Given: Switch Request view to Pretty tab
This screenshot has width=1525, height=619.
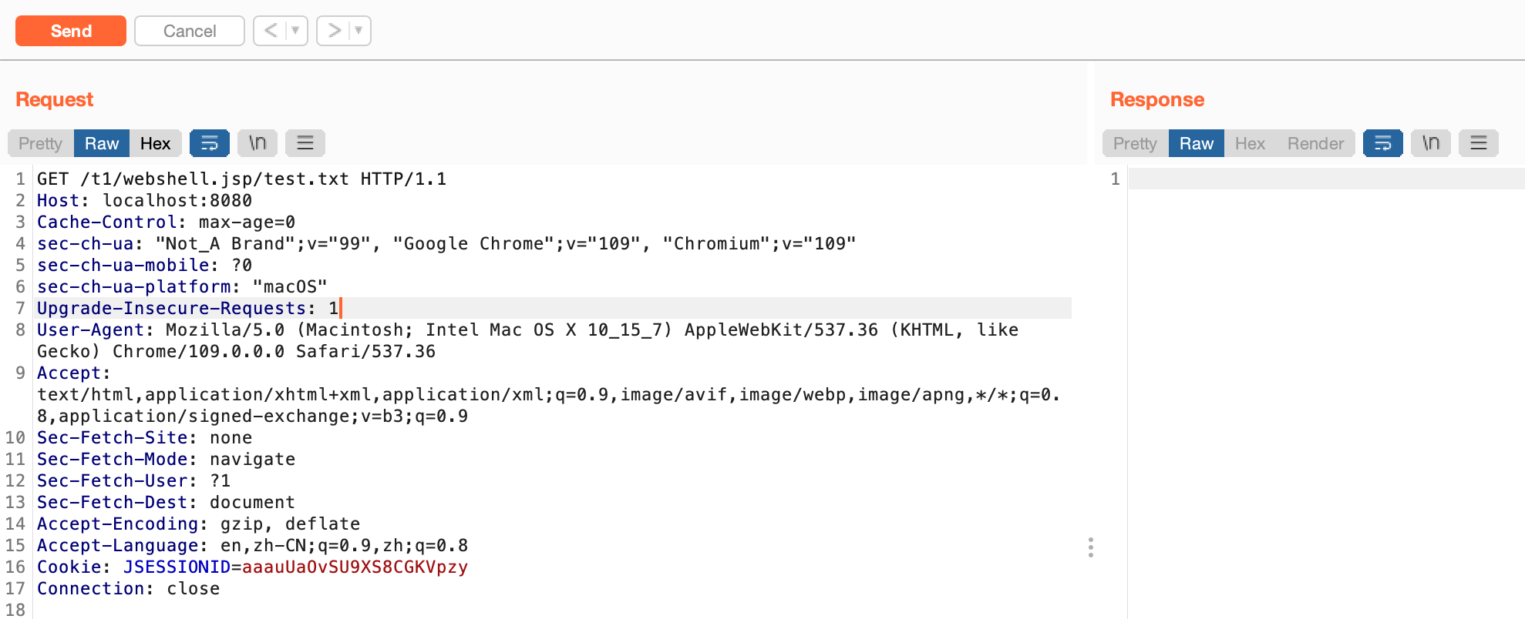Looking at the screenshot, I should click(40, 143).
